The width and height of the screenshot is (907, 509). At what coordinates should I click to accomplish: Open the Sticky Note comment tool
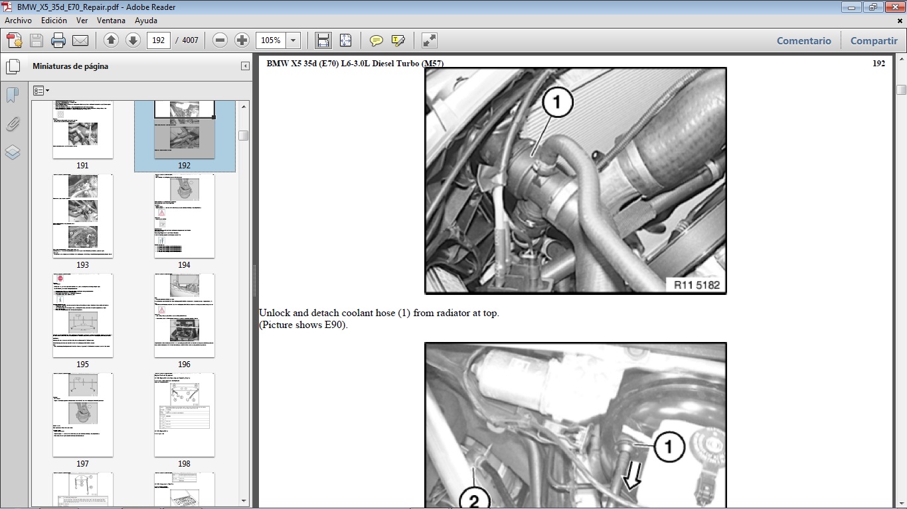click(376, 40)
